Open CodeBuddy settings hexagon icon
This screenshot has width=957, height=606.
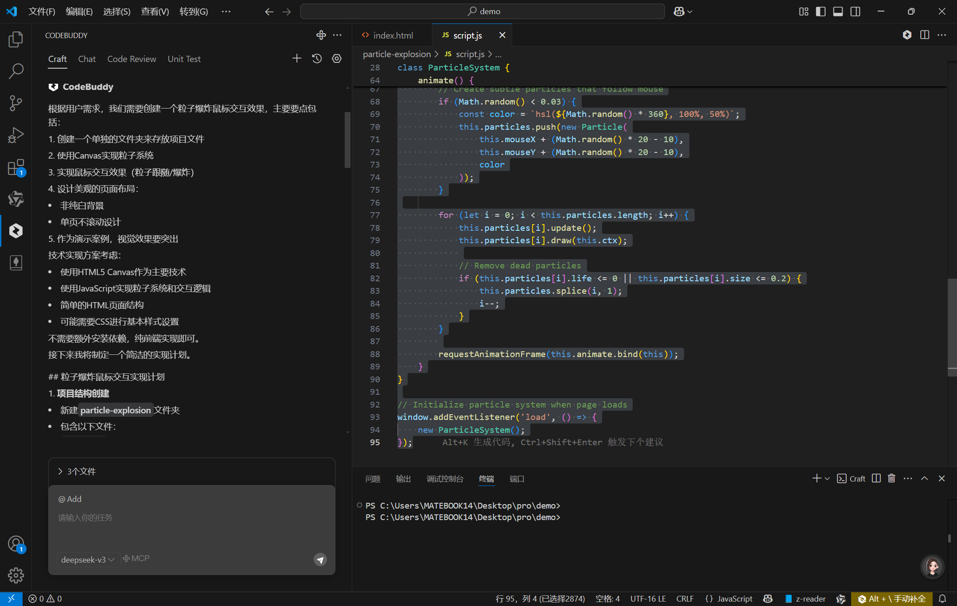(337, 58)
